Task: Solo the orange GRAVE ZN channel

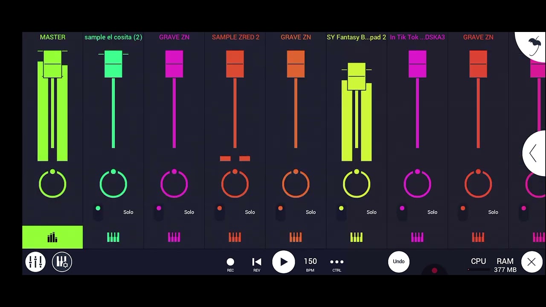Action: pyautogui.click(x=311, y=212)
